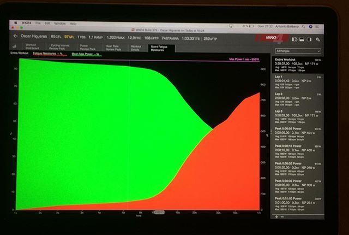
Task: Open Spotlight search in the macOS menu bar
Action: [303, 27]
